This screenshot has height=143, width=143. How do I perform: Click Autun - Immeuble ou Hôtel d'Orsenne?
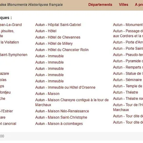(x=65, y=88)
